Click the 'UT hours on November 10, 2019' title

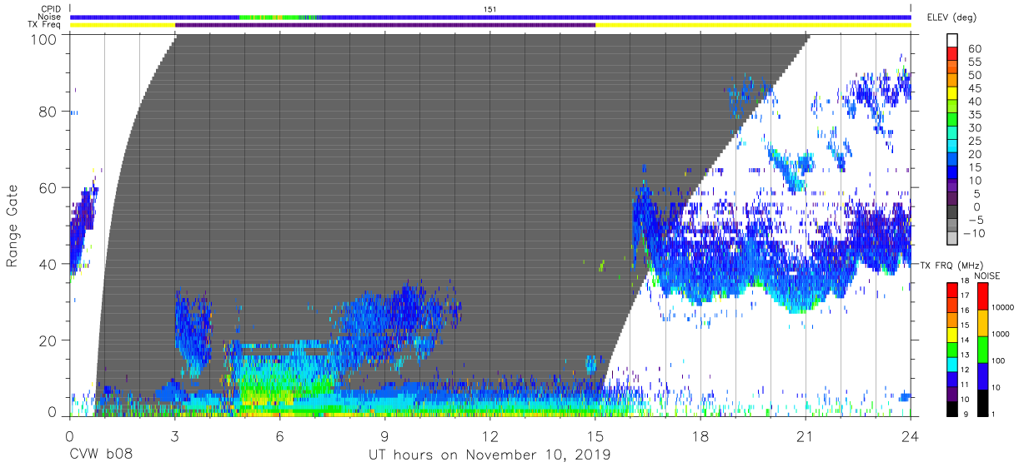[x=489, y=455]
